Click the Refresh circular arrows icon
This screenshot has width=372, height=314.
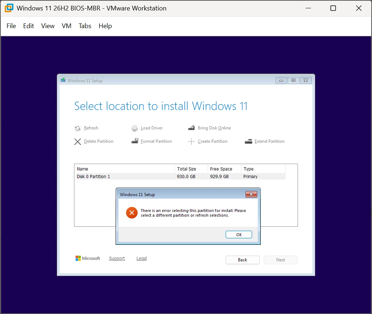tap(78, 128)
